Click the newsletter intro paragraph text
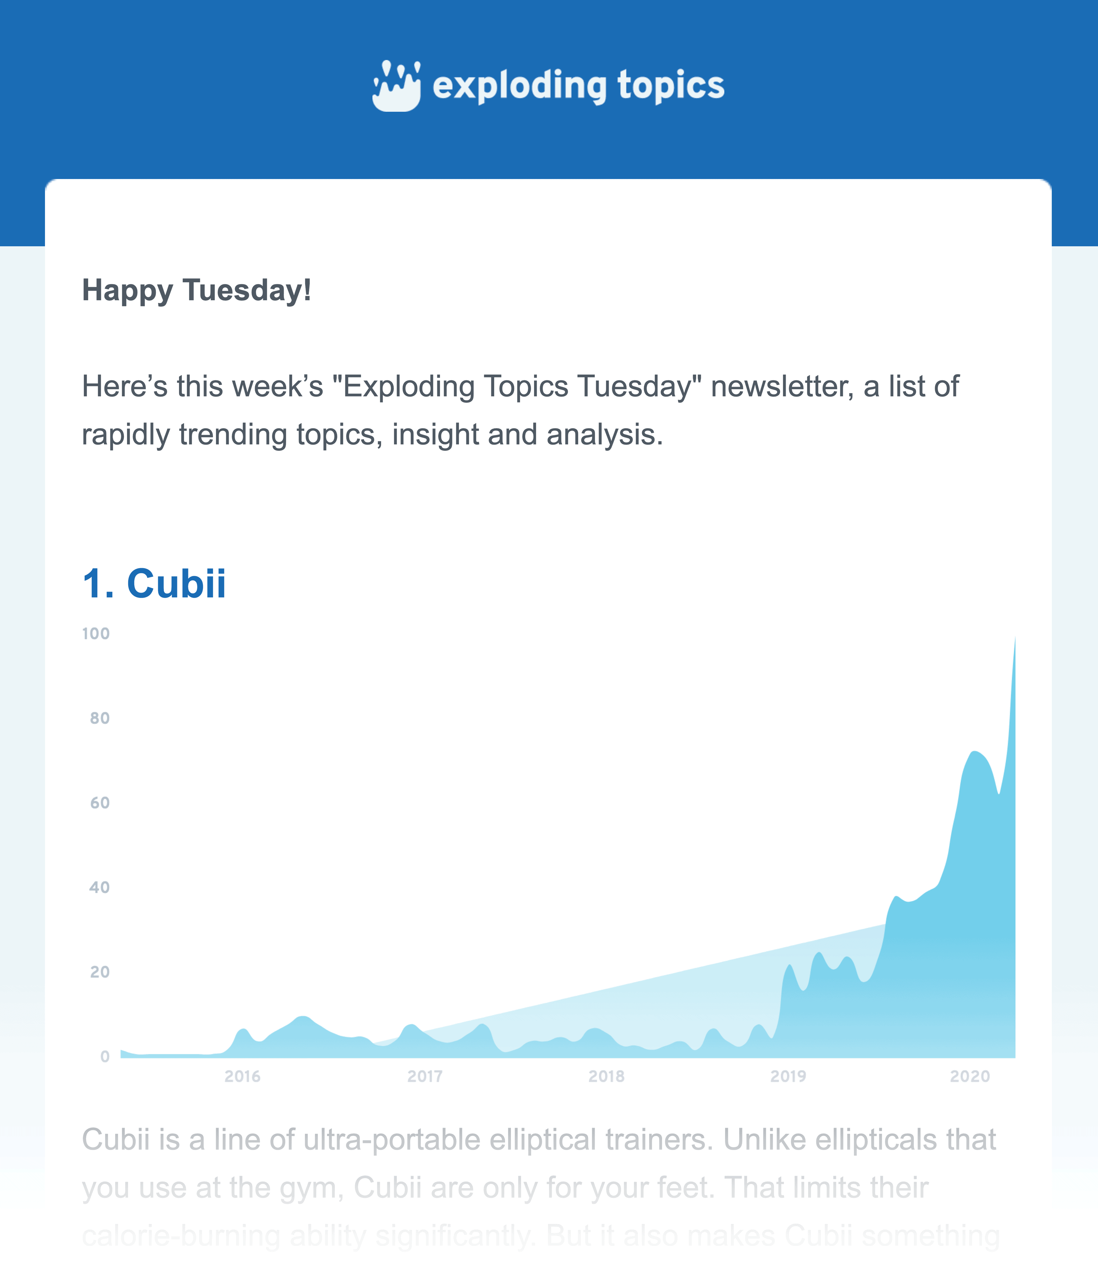 [x=521, y=411]
